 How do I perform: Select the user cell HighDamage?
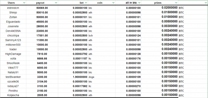(13, 54)
